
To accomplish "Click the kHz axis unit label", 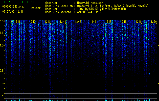I will (2, 20).
